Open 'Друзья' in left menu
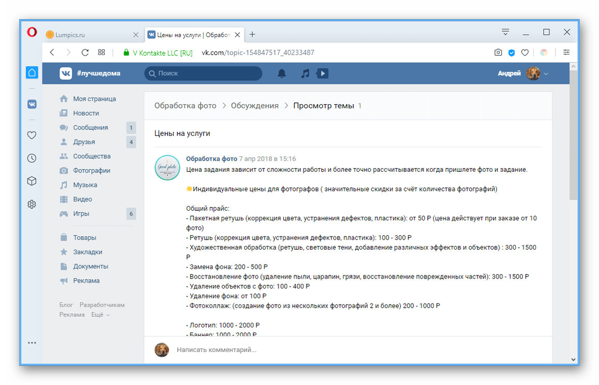The width and height of the screenshot is (599, 385). pyautogui.click(x=84, y=142)
